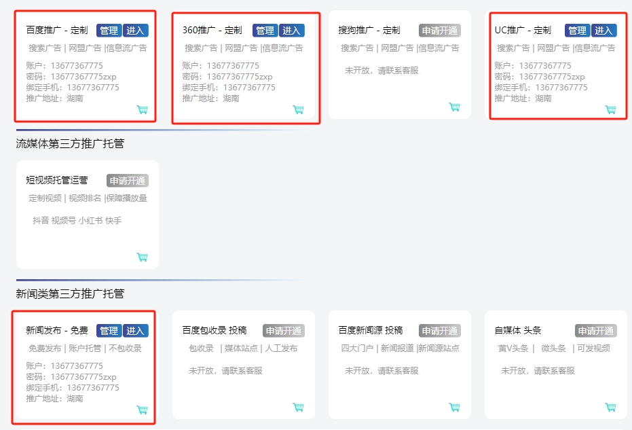Viewport: 632px width, 430px height.
Task: Click the UC推广 - 定制 title
Action: click(523, 31)
